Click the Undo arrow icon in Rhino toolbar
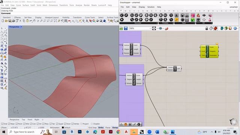Image resolution: width=240 pixels, height=135 pixels. pyautogui.click(x=31, y=21)
